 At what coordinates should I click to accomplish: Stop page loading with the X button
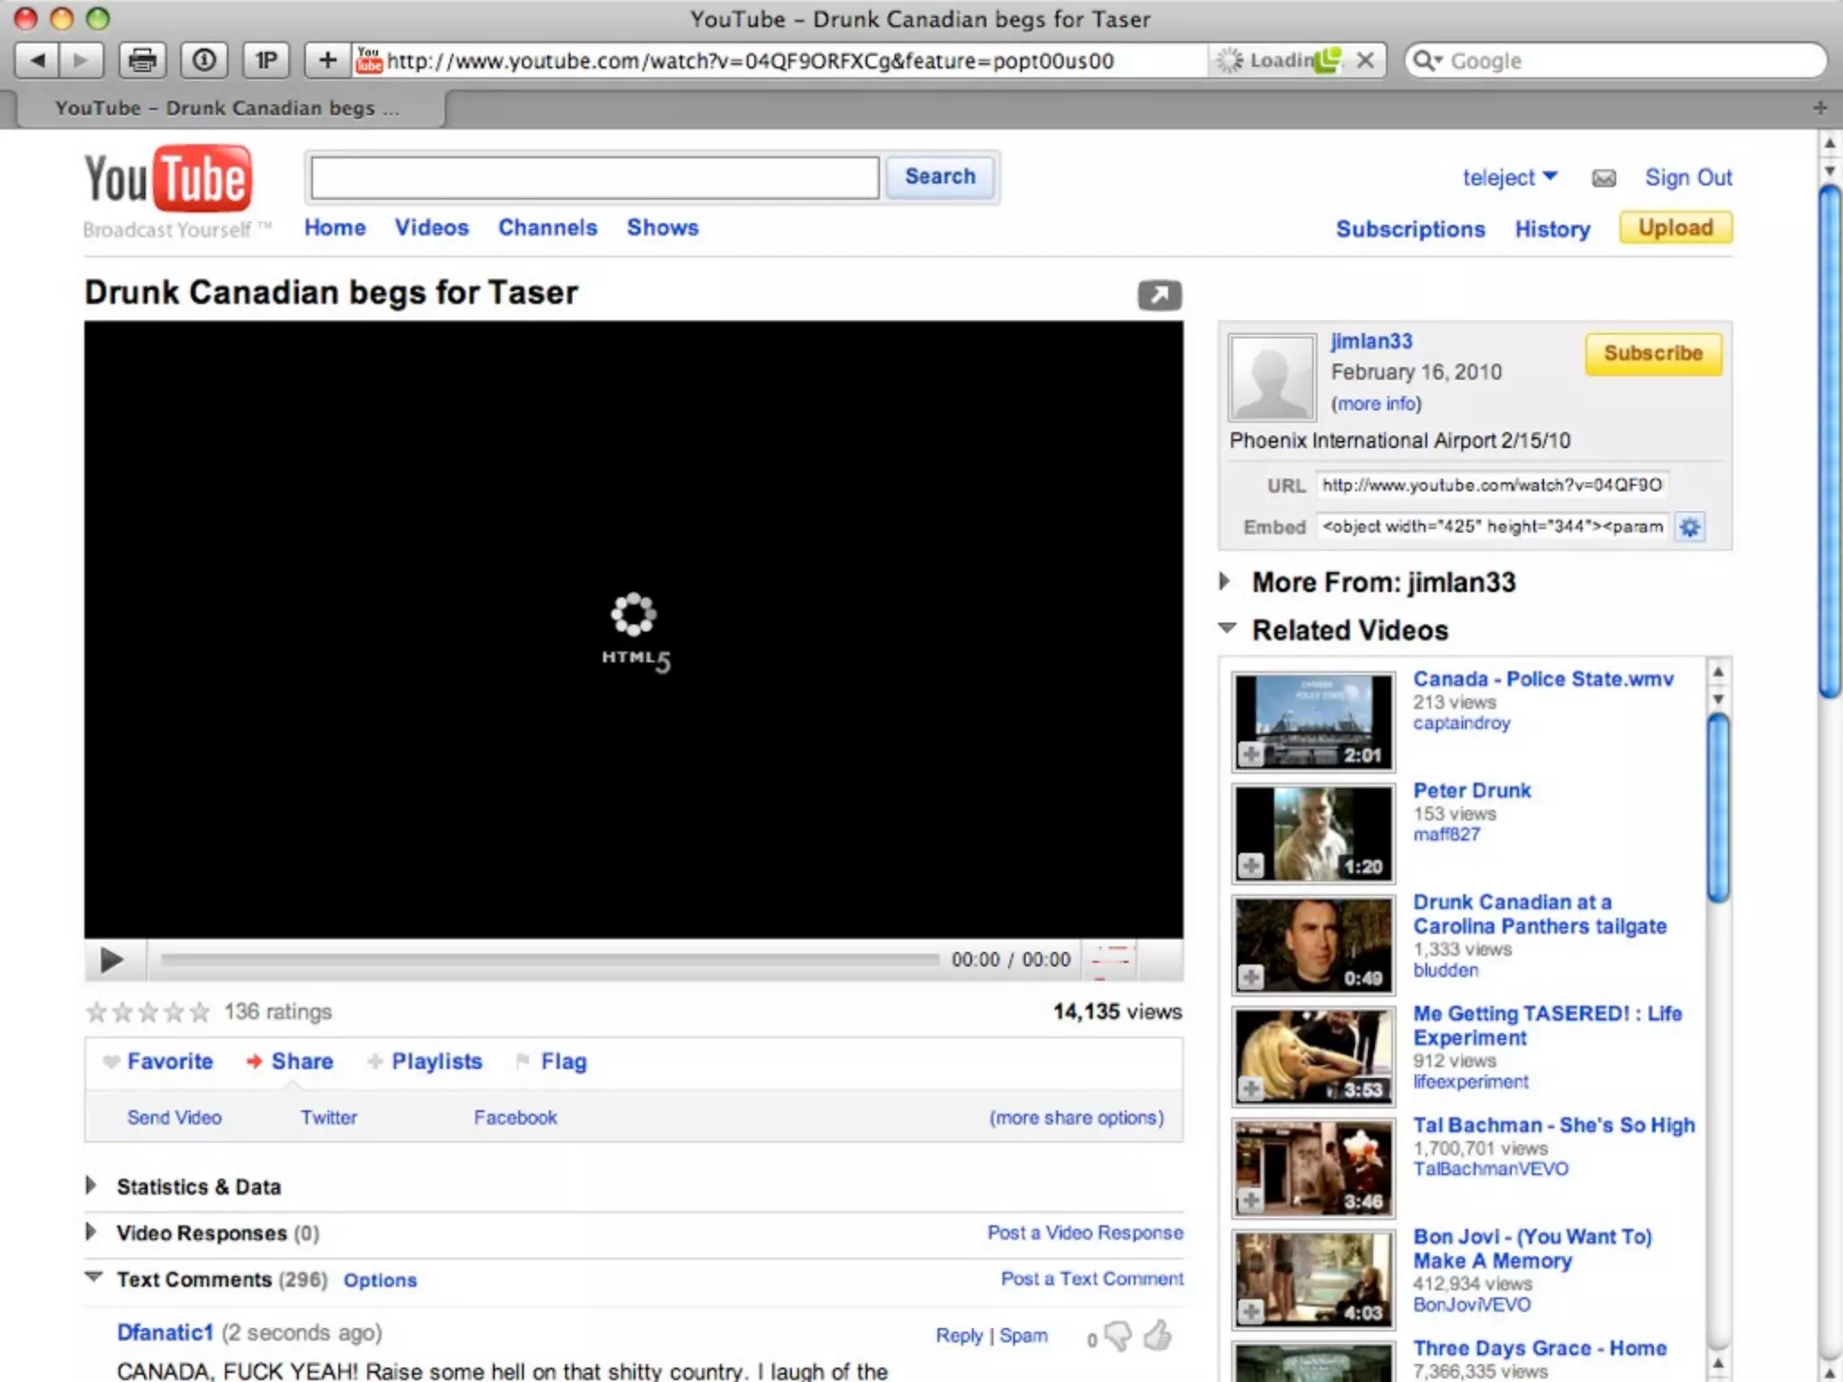coord(1365,60)
